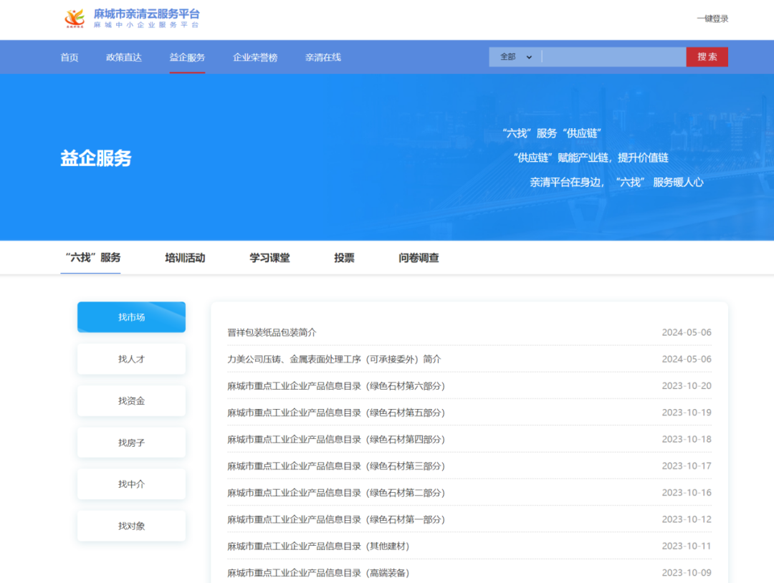Open the 找资金 sidebar category
Image resolution: width=774 pixels, height=583 pixels.
[x=131, y=400]
